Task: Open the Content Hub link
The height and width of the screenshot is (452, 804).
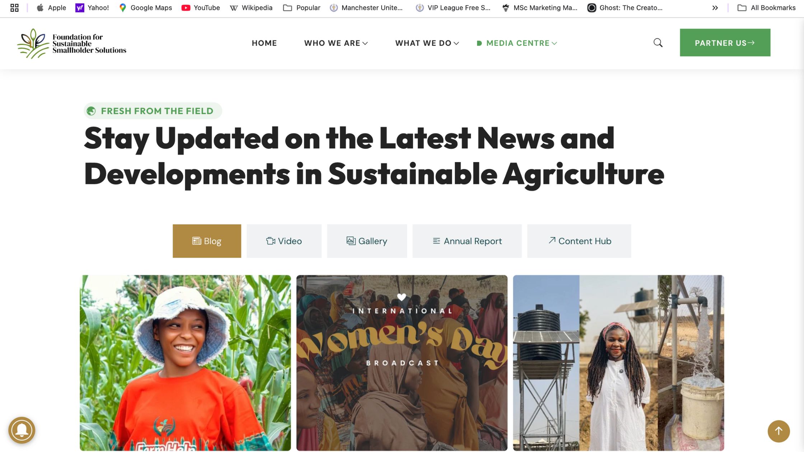Action: (x=579, y=241)
